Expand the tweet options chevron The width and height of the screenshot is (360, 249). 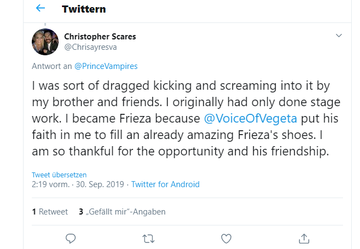point(339,36)
